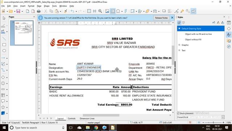Image resolution: width=232 pixels, height=131 pixels.
Task: Click the Undo arrow icon
Action: (72, 11)
